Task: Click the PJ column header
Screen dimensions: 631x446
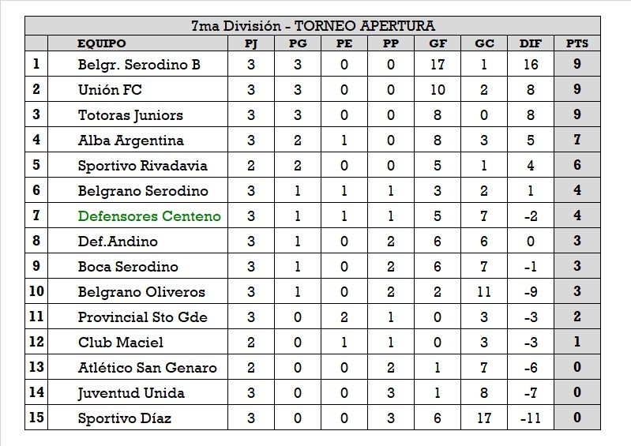Action: point(251,43)
